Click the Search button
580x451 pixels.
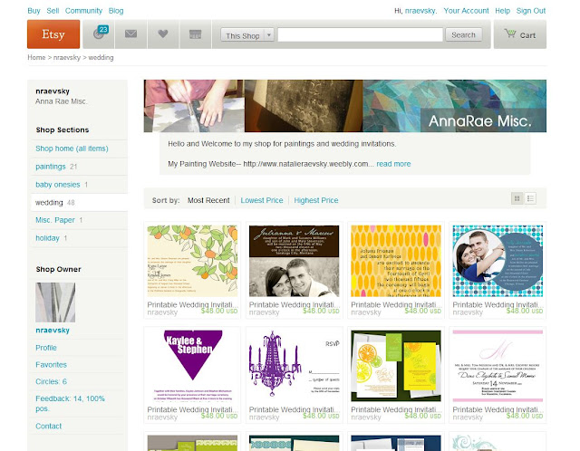point(463,34)
